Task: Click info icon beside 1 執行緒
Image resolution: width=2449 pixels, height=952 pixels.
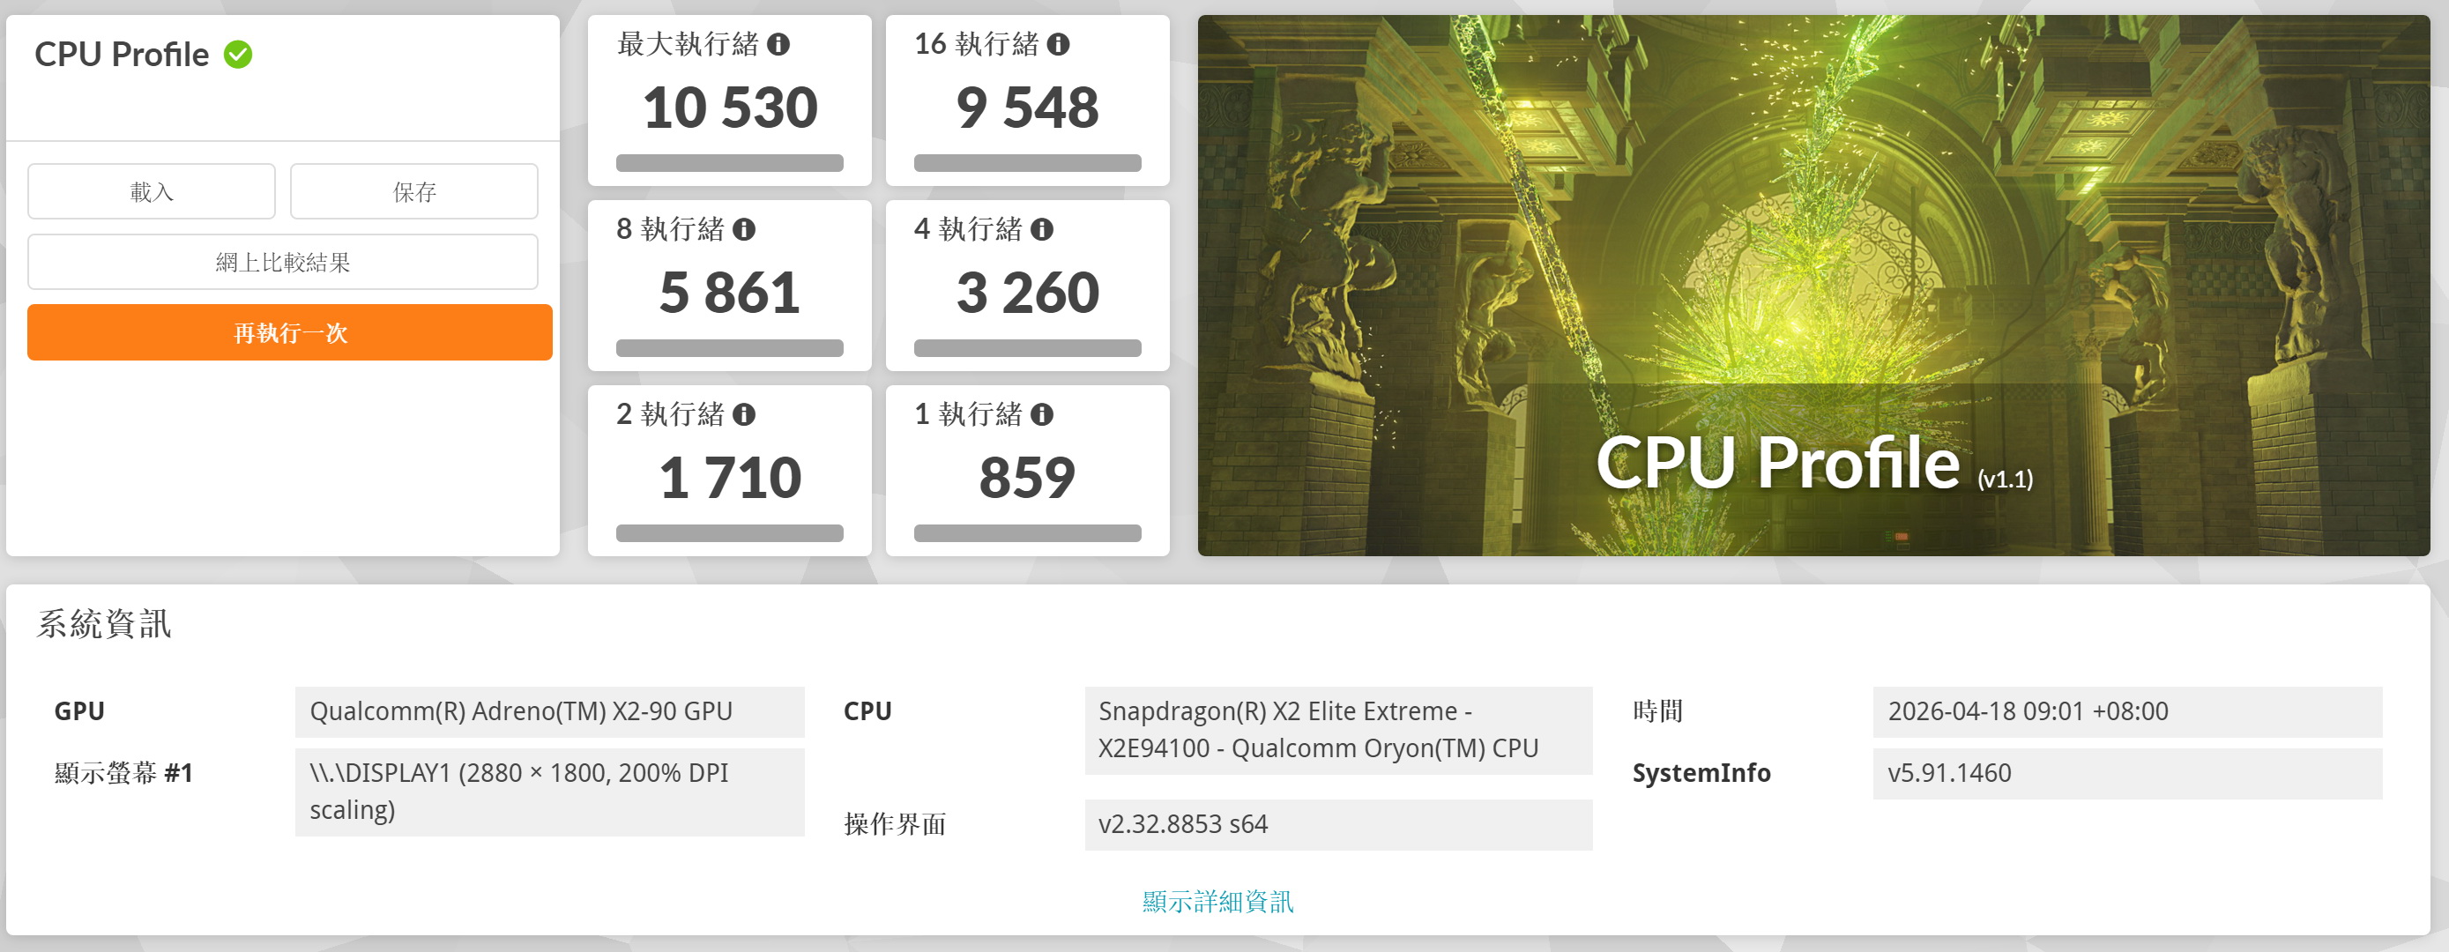Action: (x=1042, y=414)
